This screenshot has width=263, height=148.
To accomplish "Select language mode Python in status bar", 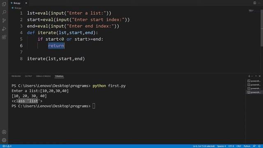I will pos(247,146).
